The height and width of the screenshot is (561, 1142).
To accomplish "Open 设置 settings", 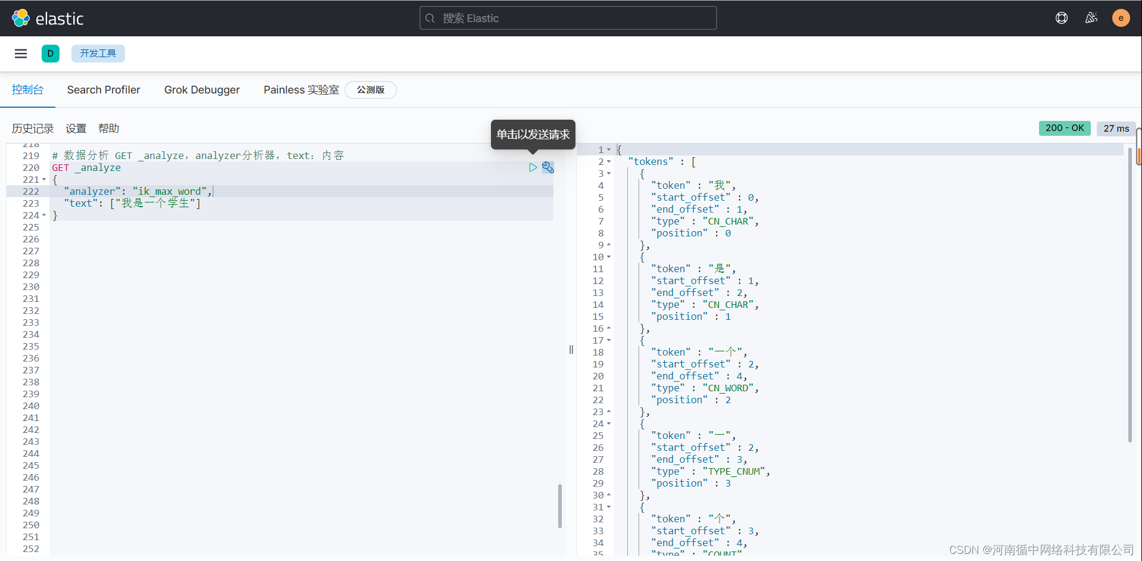I will tap(76, 129).
